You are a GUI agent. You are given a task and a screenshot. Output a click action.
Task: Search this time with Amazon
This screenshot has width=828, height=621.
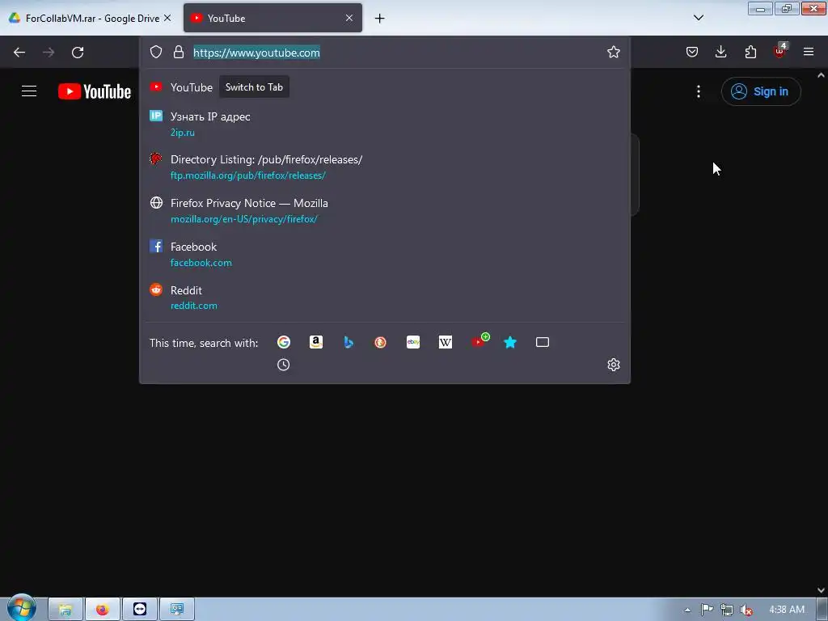tap(316, 342)
